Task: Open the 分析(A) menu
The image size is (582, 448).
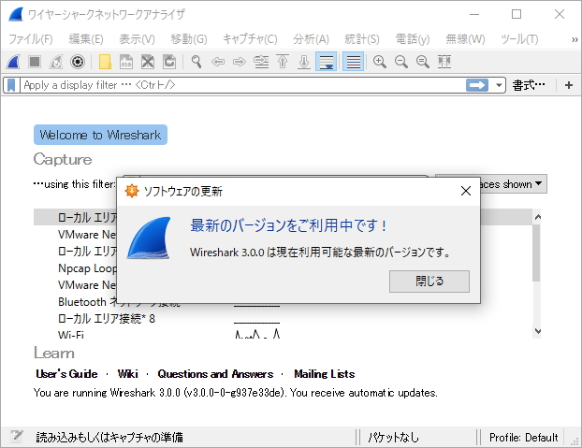Action: pyautogui.click(x=311, y=39)
